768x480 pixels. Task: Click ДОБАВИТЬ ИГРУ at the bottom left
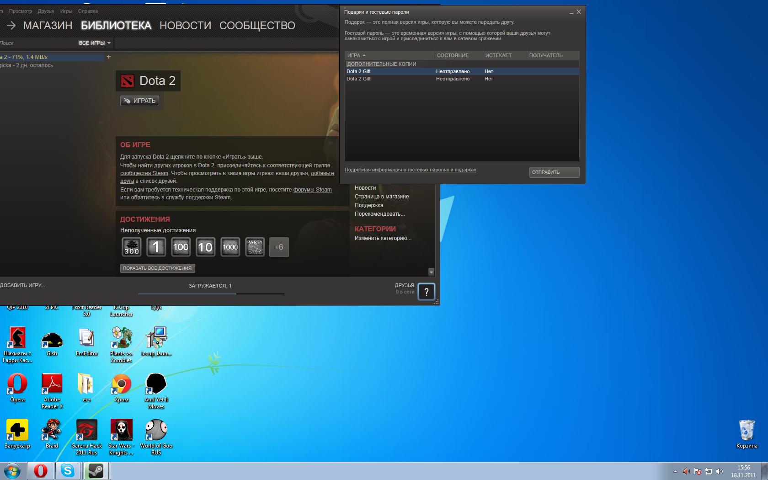click(x=22, y=285)
